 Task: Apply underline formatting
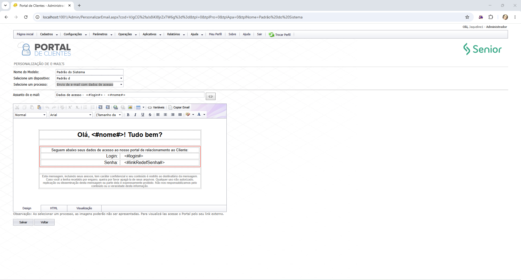tap(143, 115)
